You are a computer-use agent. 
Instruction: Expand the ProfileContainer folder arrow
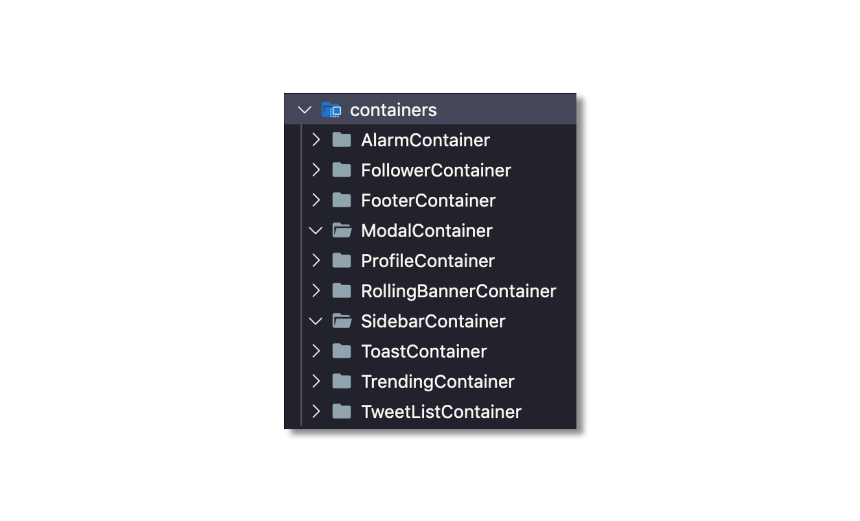(316, 260)
